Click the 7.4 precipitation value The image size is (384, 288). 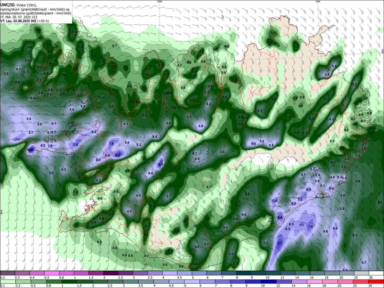pyautogui.click(x=274, y=201)
